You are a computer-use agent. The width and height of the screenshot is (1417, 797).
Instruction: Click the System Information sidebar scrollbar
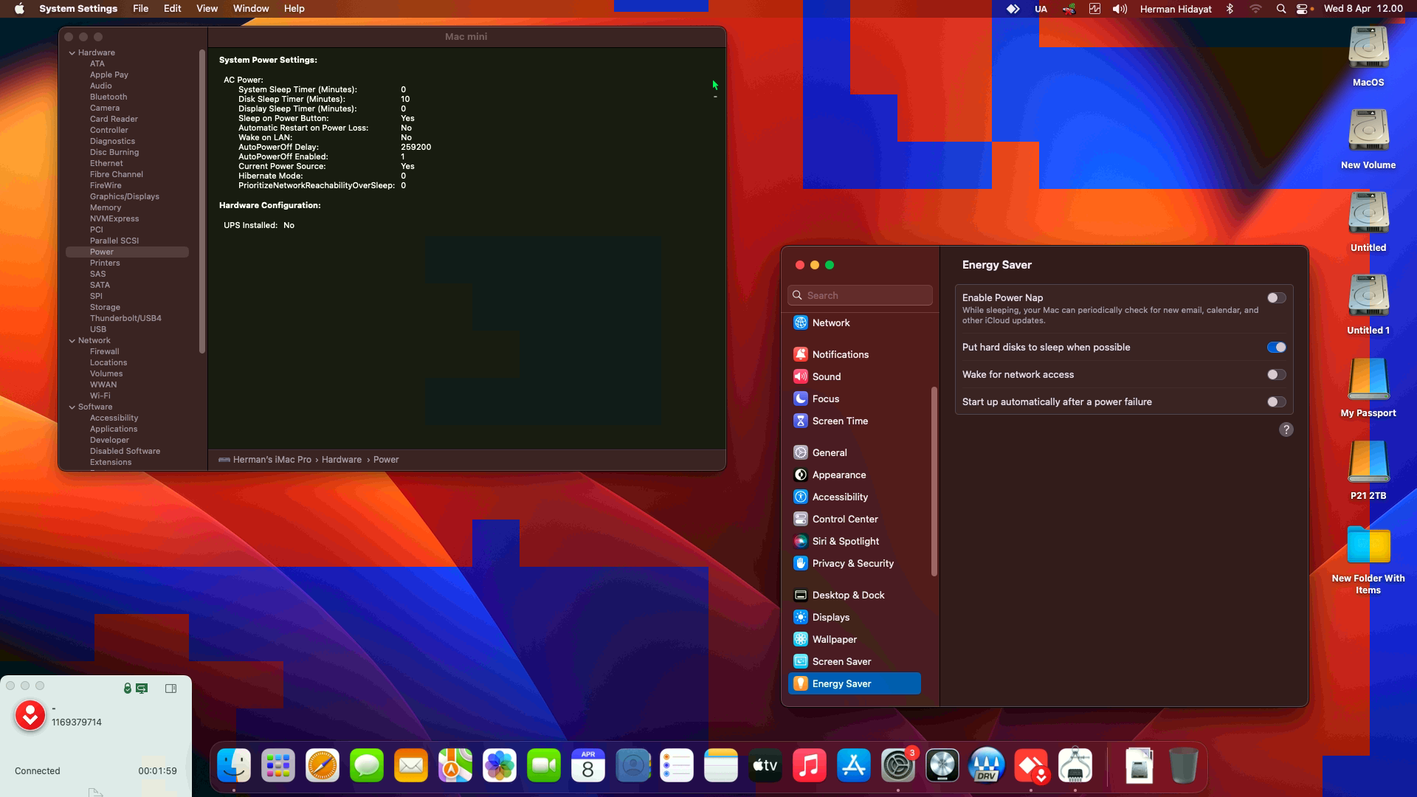pyautogui.click(x=201, y=201)
